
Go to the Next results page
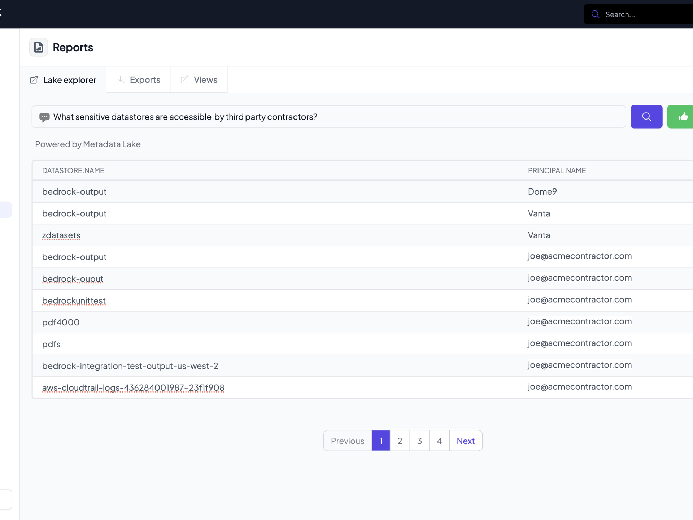[x=466, y=441]
